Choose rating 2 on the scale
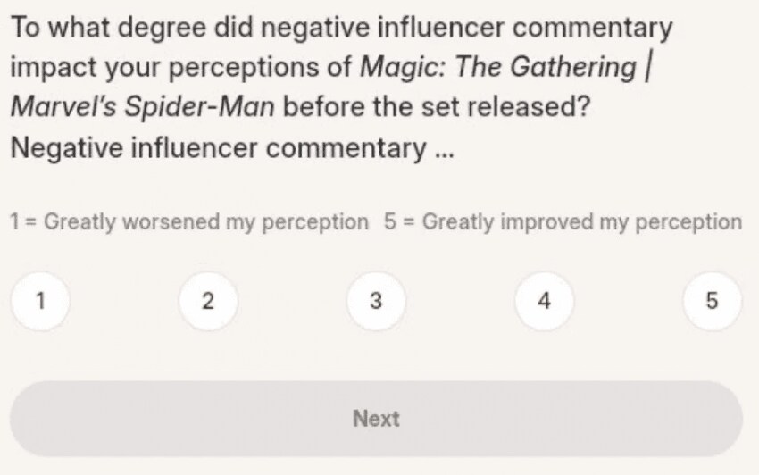Image resolution: width=759 pixels, height=475 pixels. 208,301
